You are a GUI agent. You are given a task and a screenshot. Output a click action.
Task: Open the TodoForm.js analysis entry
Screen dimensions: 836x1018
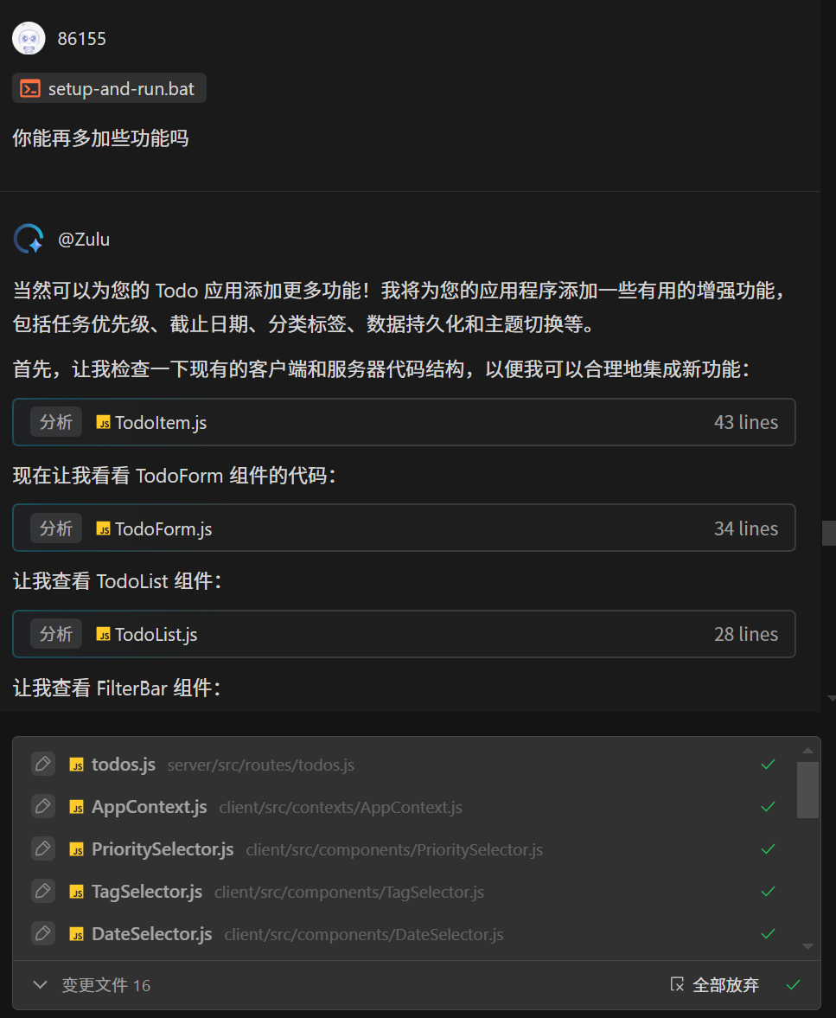coord(163,528)
